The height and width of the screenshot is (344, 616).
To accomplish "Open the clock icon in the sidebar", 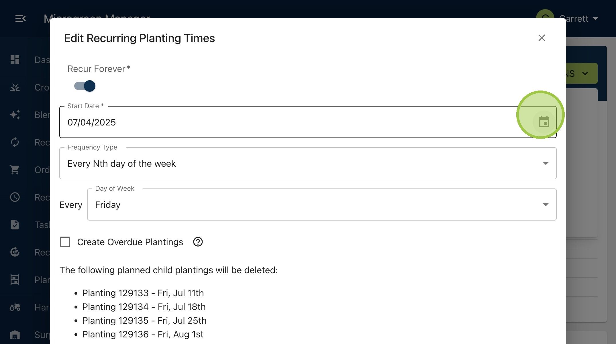I will pos(15,197).
